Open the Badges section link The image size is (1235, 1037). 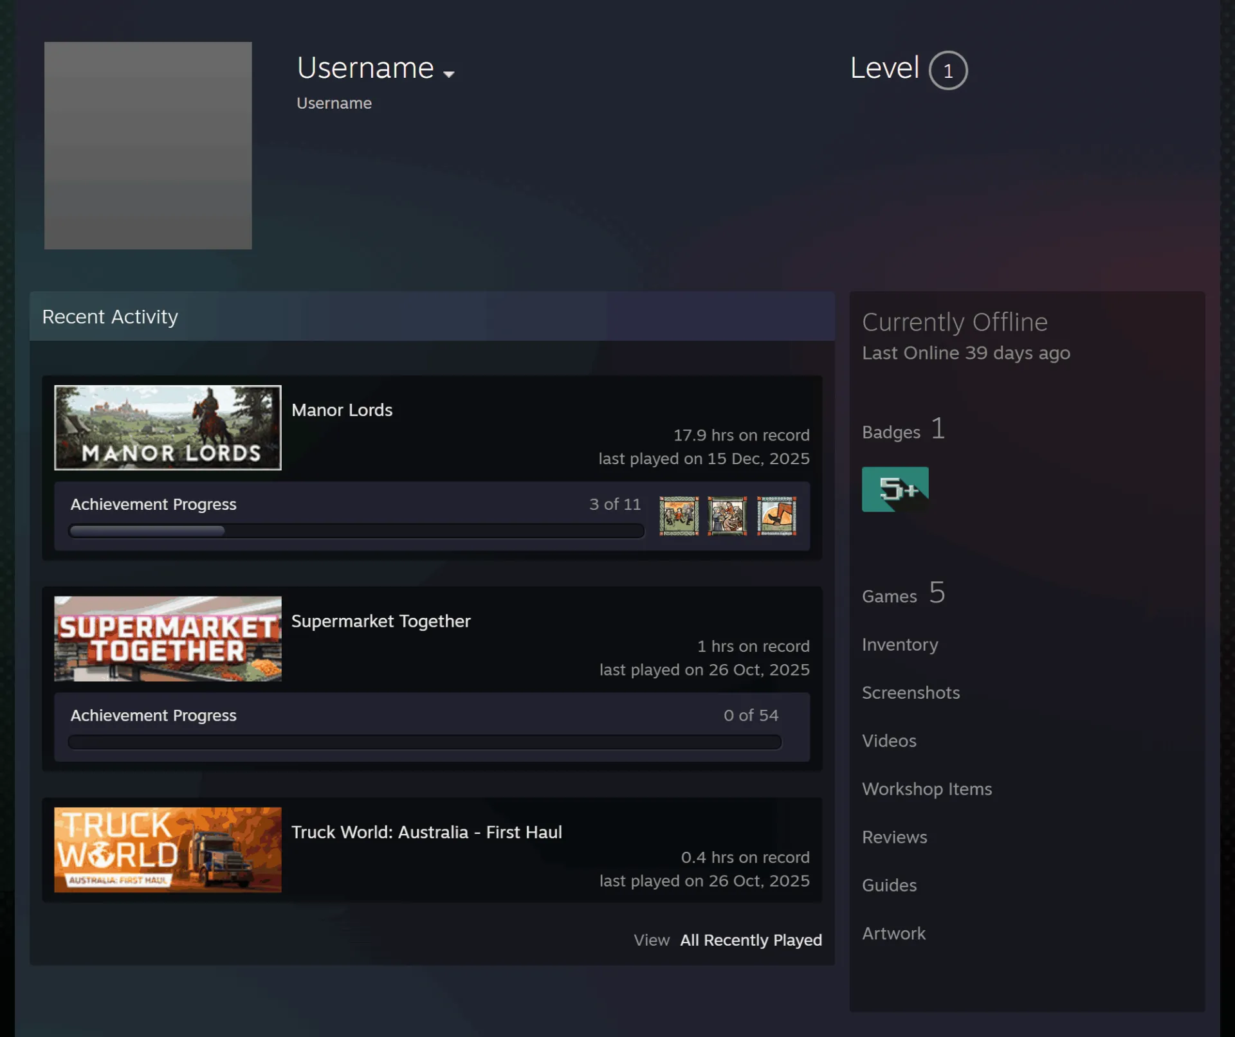click(904, 429)
